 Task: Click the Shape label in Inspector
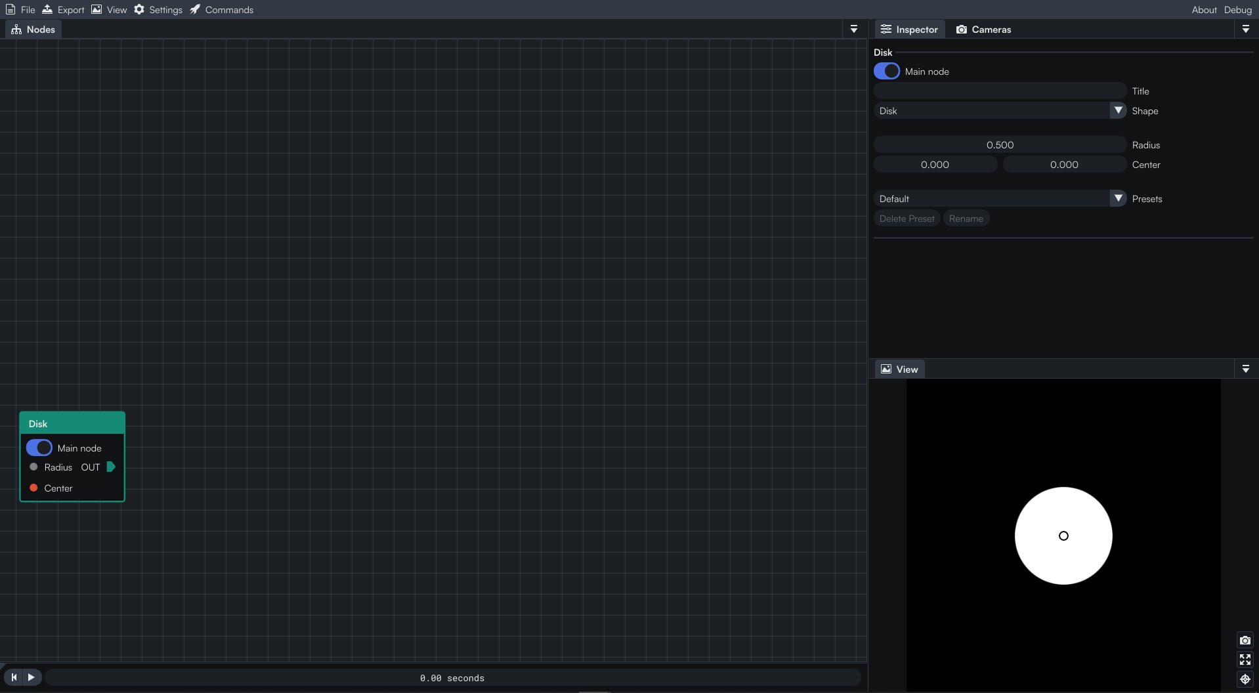[x=1144, y=111]
